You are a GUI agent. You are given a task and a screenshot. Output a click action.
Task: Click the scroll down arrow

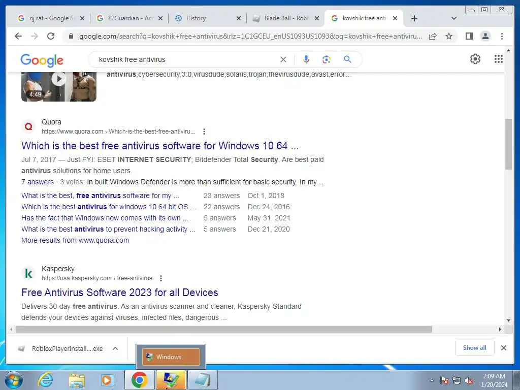pos(508,320)
